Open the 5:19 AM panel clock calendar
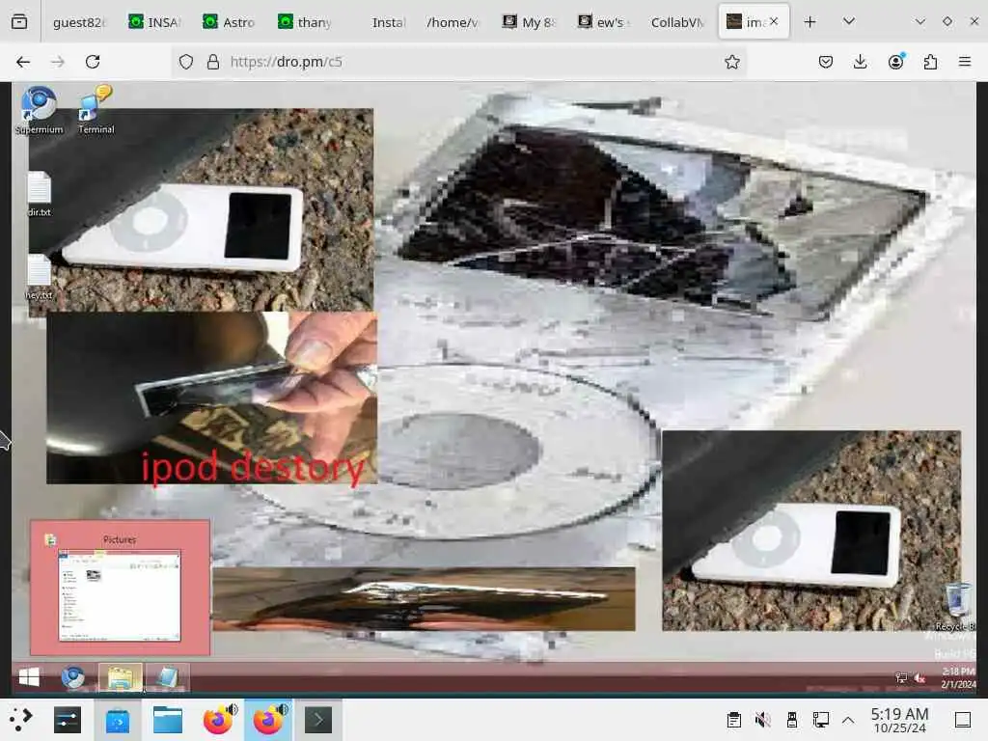The width and height of the screenshot is (988, 741). click(900, 720)
